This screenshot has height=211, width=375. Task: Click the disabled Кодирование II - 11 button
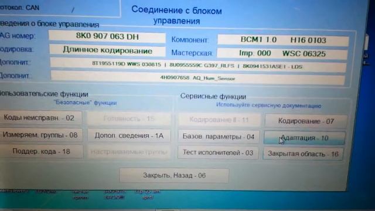pyautogui.click(x=219, y=120)
